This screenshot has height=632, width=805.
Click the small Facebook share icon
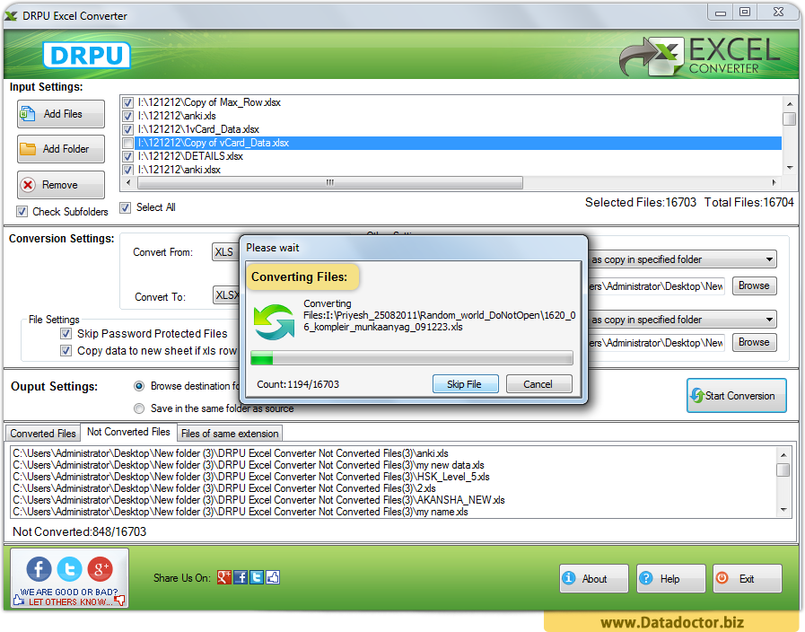(x=241, y=577)
